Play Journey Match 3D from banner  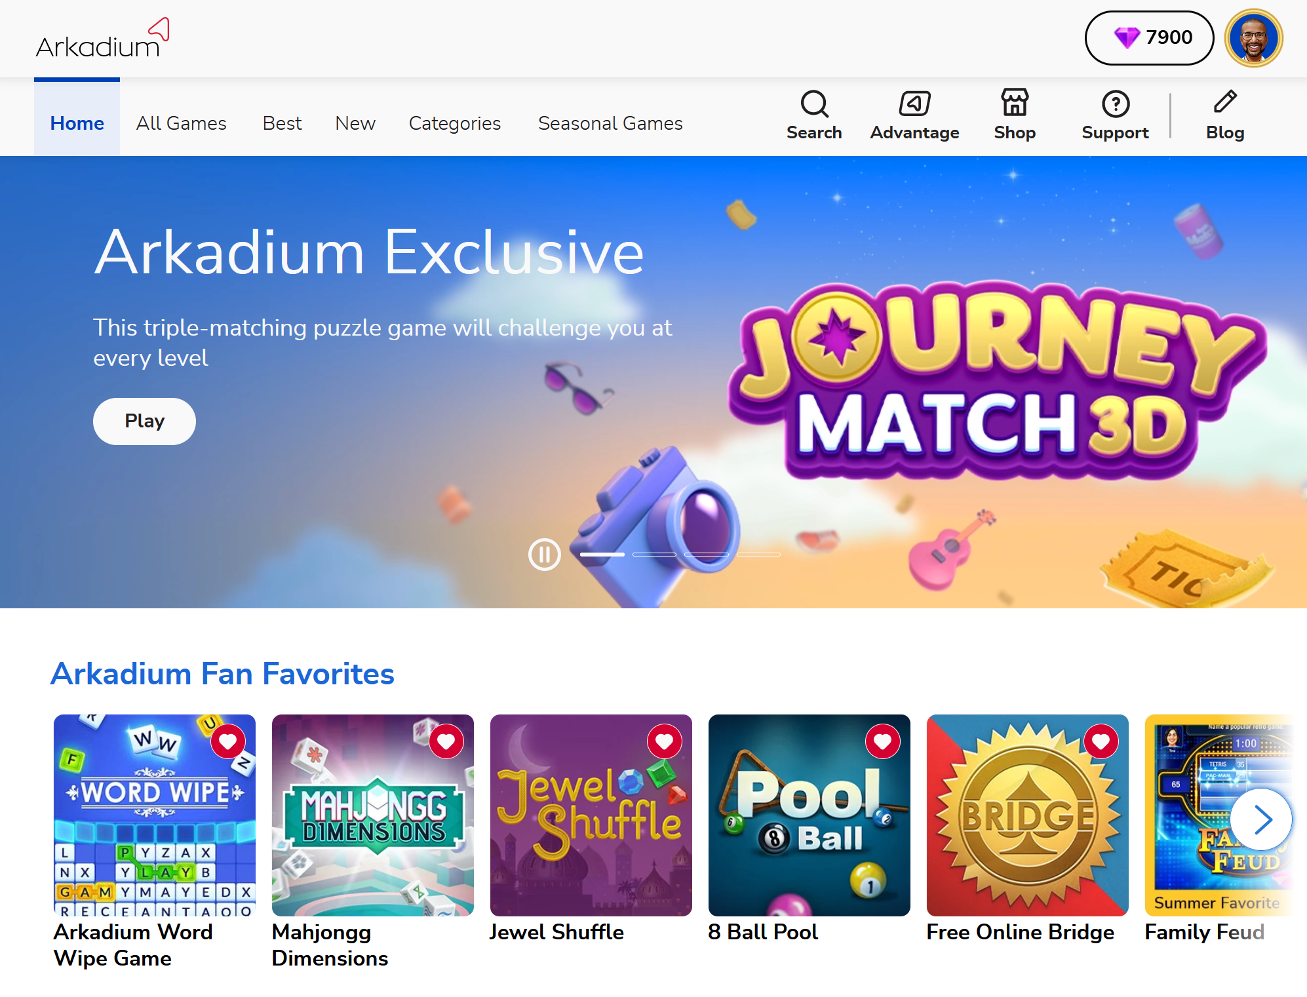tap(144, 421)
